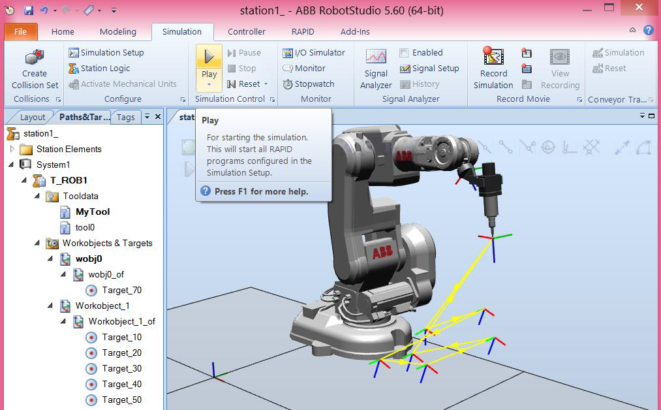Screen dimensions: 661x410
Task: Select Target_50 in the tree
Action: 121,400
